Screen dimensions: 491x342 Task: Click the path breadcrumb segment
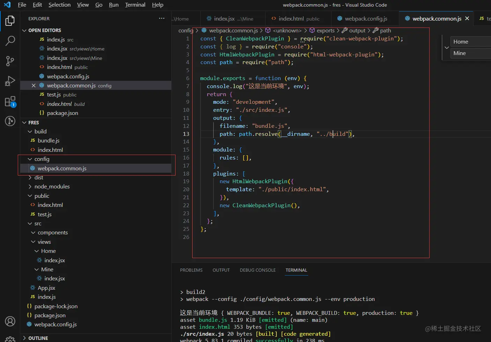pos(385,31)
